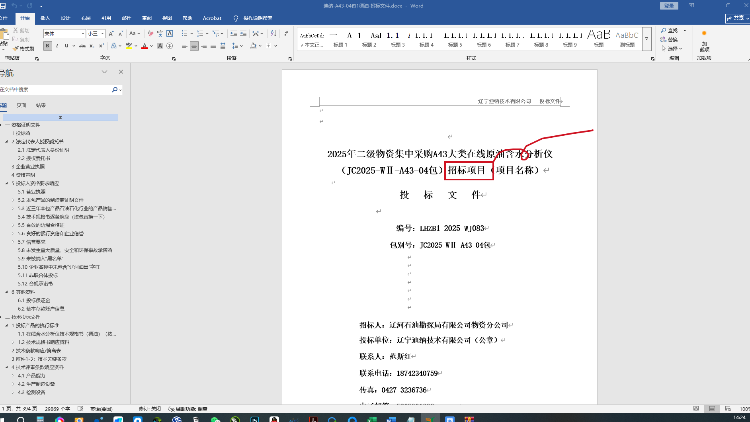Select the Format Painter brush

pyautogui.click(x=23, y=49)
